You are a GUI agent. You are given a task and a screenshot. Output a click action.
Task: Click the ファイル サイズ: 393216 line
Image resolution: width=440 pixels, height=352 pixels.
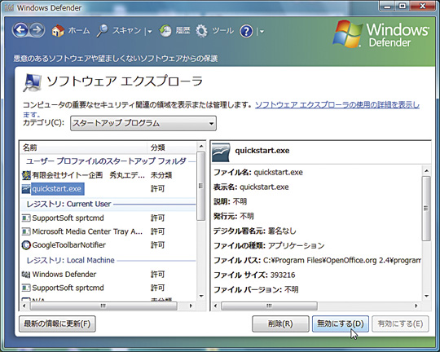254,275
